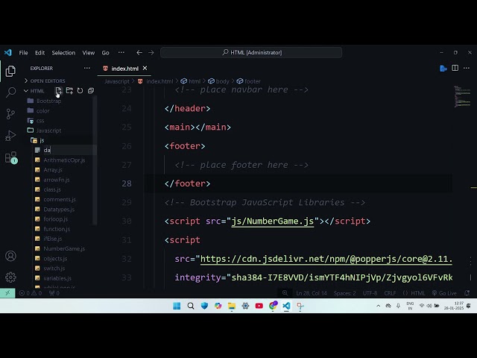Click Ln 28, Col 14 in status bar
477x358 pixels.
(312, 293)
